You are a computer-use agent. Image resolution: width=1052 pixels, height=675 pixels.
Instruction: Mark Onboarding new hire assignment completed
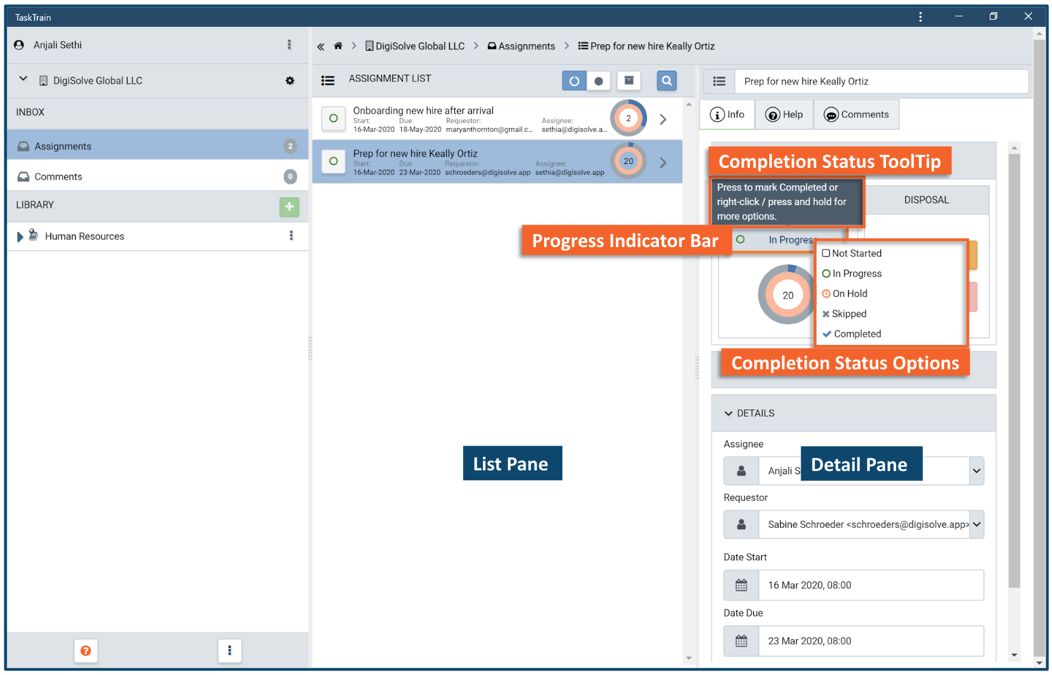(x=334, y=119)
